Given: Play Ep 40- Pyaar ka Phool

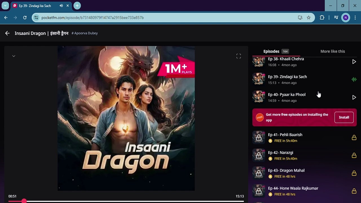Looking at the screenshot, I should pos(354,97).
